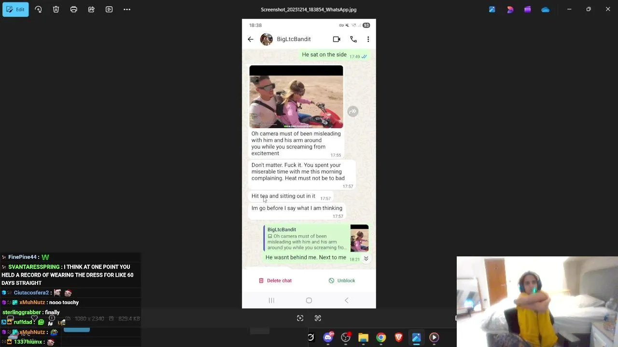This screenshot has height=347, width=618.
Task: Open Discord from the taskbar
Action: pyautogui.click(x=328, y=337)
